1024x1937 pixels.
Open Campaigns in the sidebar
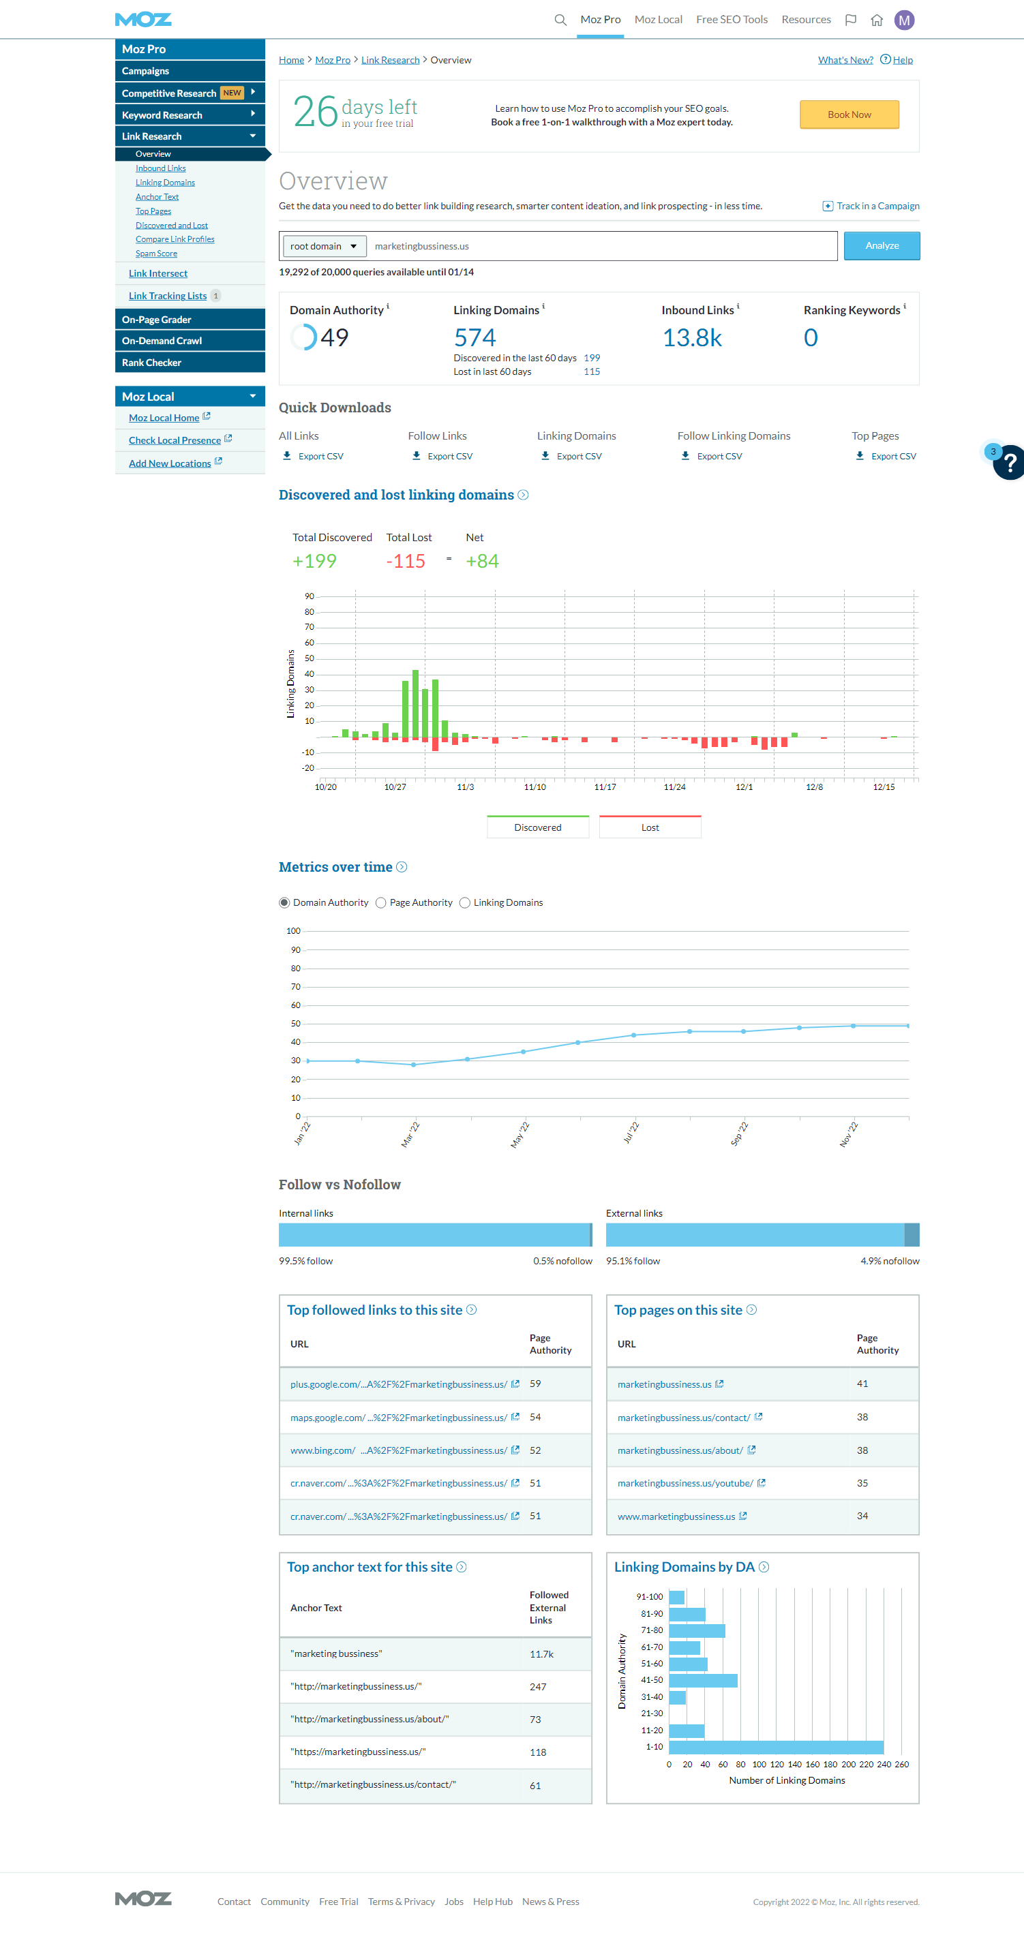pos(190,71)
